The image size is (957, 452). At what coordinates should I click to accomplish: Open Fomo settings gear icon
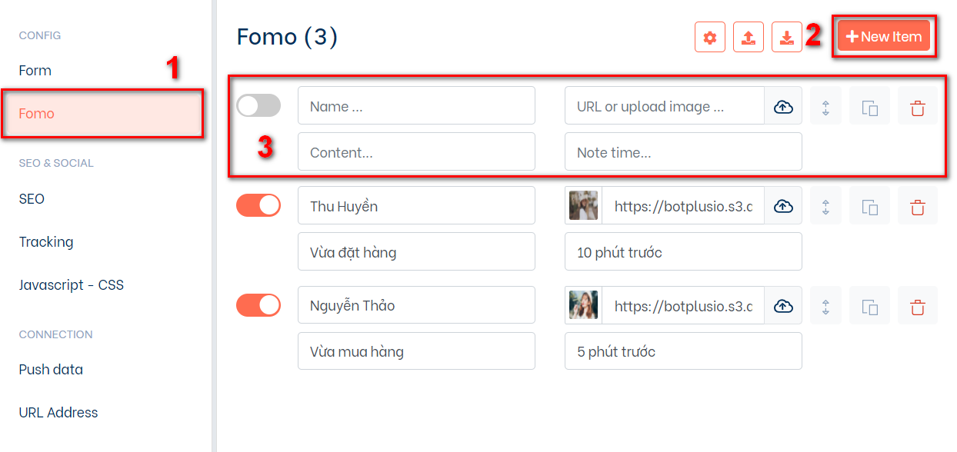pyautogui.click(x=710, y=37)
